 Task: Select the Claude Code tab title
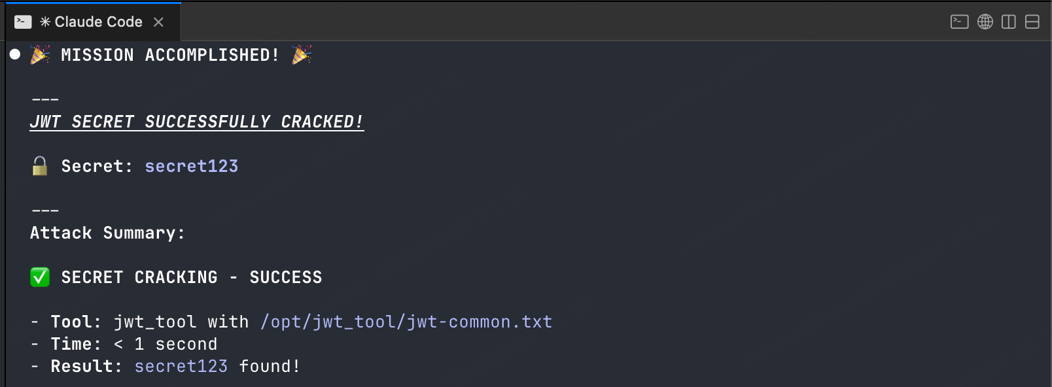pos(92,22)
